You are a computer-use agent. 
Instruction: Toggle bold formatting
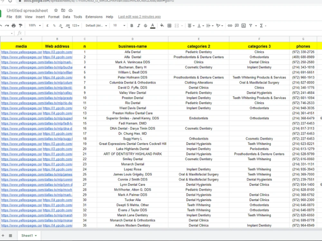pyautogui.click(x=132, y=26)
